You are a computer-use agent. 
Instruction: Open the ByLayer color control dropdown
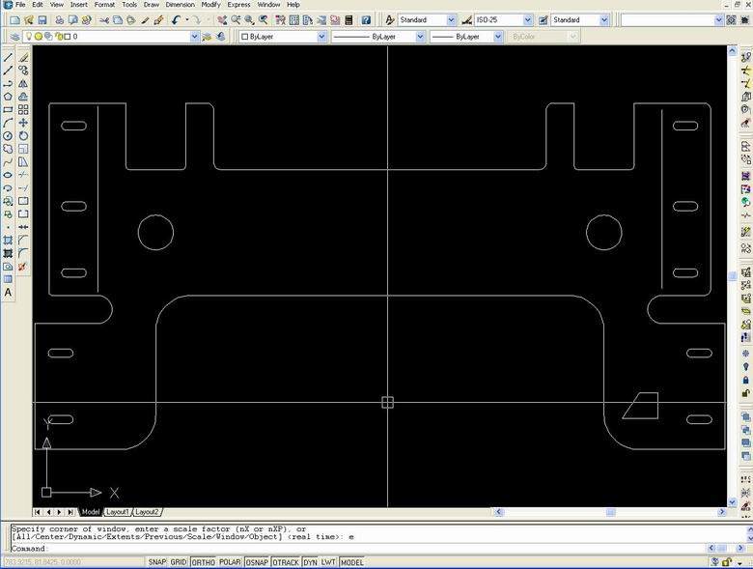click(321, 37)
